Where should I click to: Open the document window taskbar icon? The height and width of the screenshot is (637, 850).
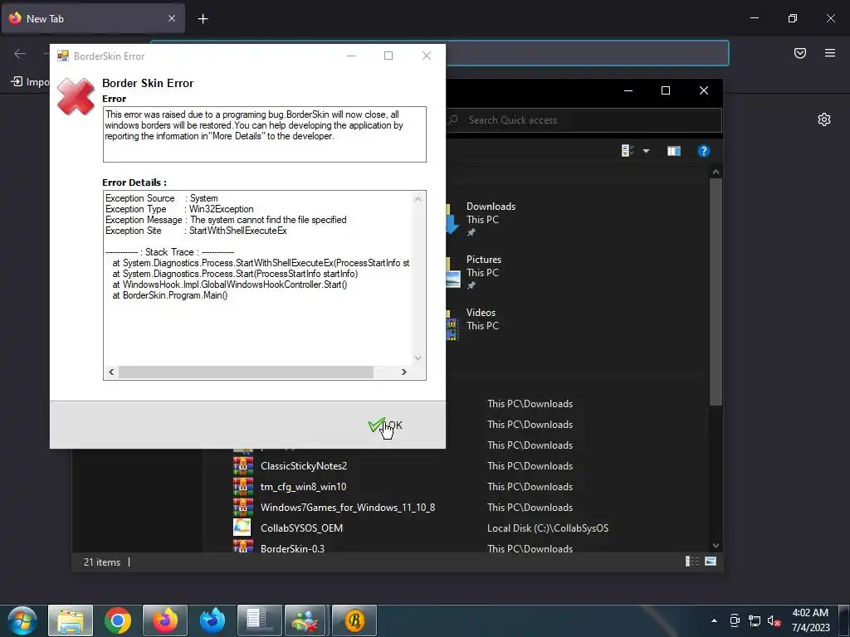(259, 620)
